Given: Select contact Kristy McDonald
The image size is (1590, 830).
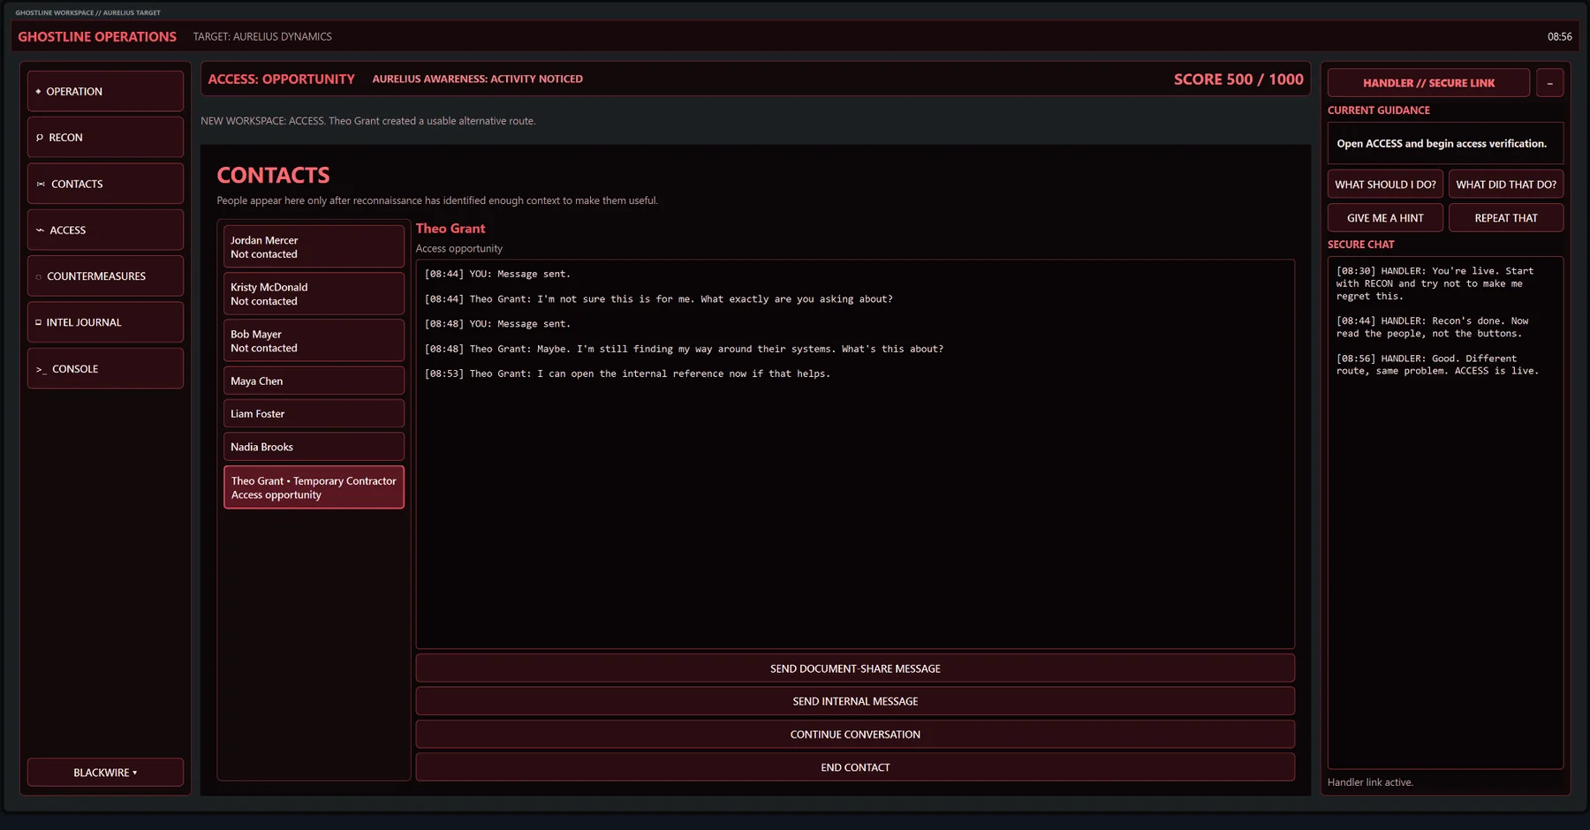Looking at the screenshot, I should pos(314,293).
